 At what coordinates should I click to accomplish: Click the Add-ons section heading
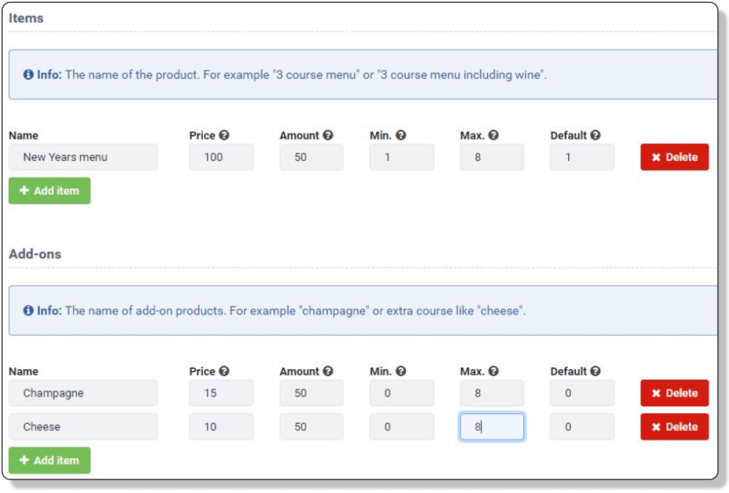[x=35, y=254]
